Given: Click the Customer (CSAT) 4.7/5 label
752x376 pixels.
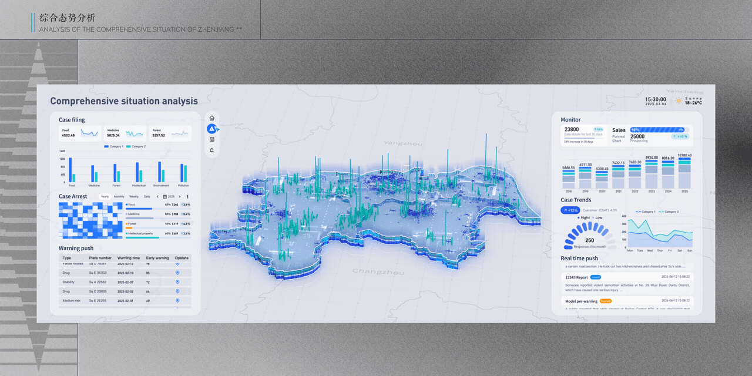Looking at the screenshot, I should (x=600, y=210).
